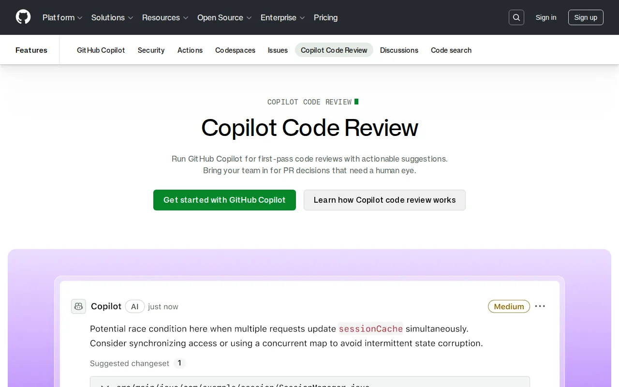Click the Sign in link
The height and width of the screenshot is (387, 619).
pyautogui.click(x=546, y=17)
